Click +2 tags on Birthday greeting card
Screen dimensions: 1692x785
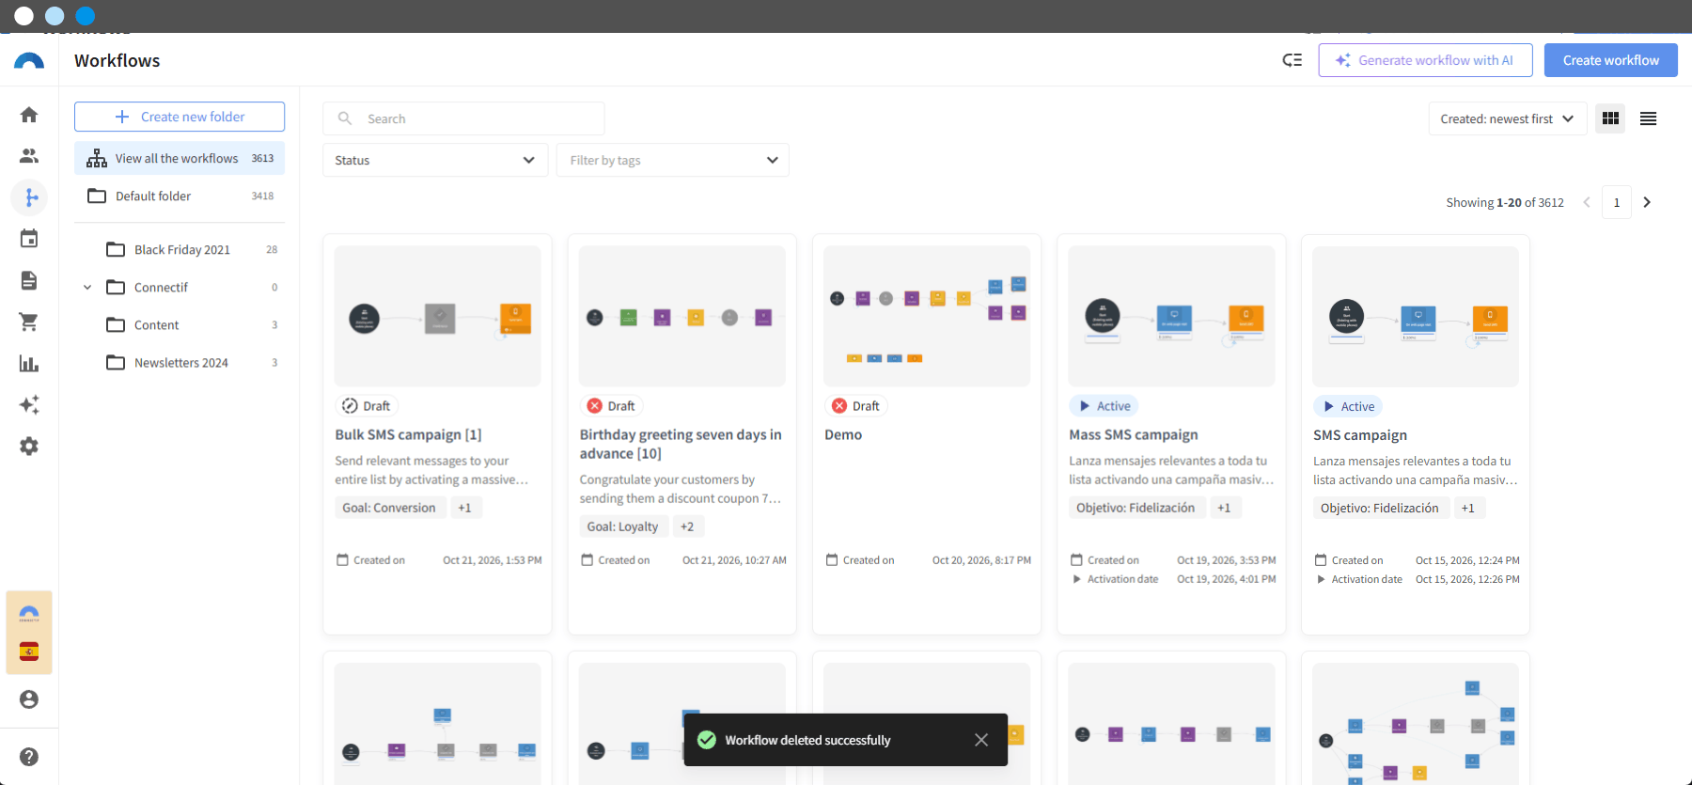click(687, 526)
